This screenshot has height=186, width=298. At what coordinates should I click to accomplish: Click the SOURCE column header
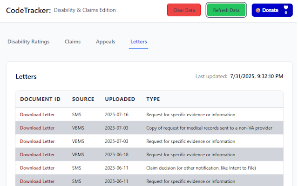(x=83, y=99)
